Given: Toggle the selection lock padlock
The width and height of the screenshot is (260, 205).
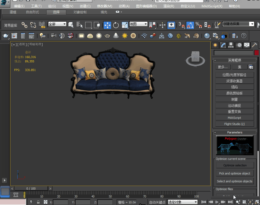Looking at the screenshot, I should [x=38, y=202].
